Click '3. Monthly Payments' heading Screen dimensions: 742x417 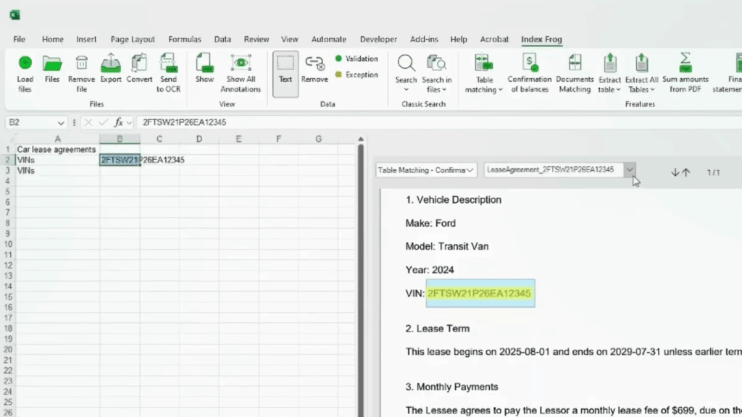[x=451, y=387]
